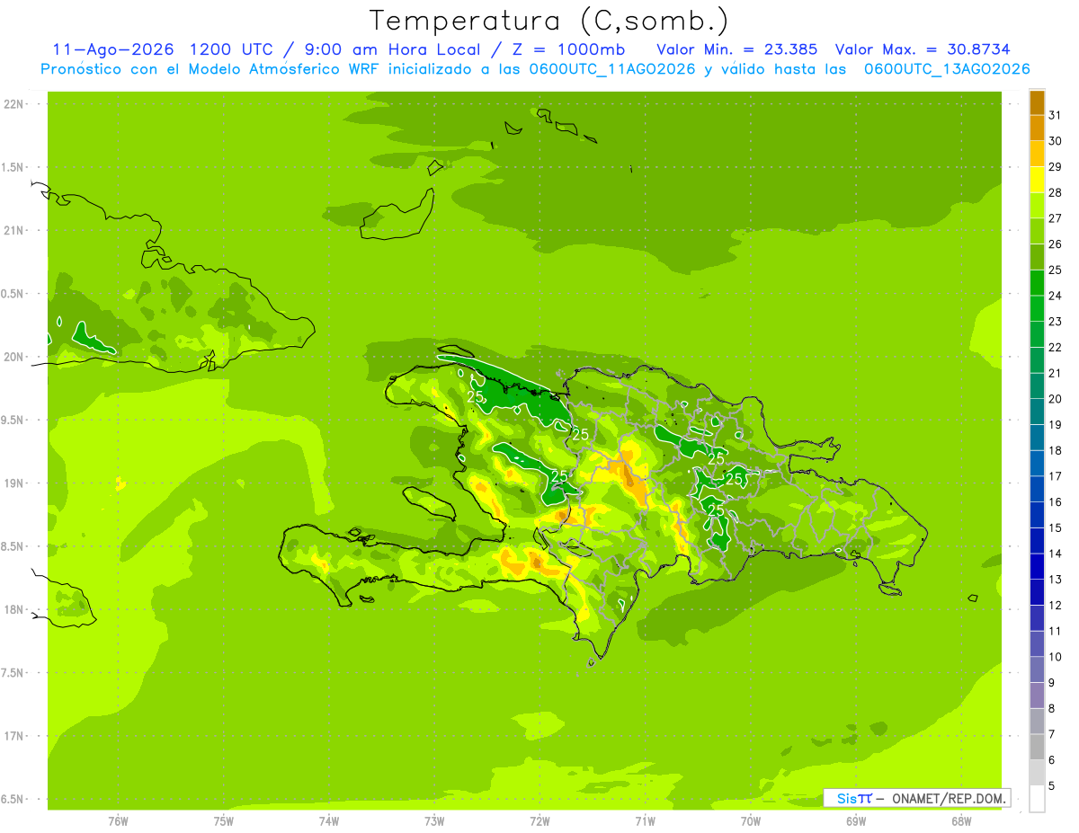Click the "72W" longitude label

point(539,821)
